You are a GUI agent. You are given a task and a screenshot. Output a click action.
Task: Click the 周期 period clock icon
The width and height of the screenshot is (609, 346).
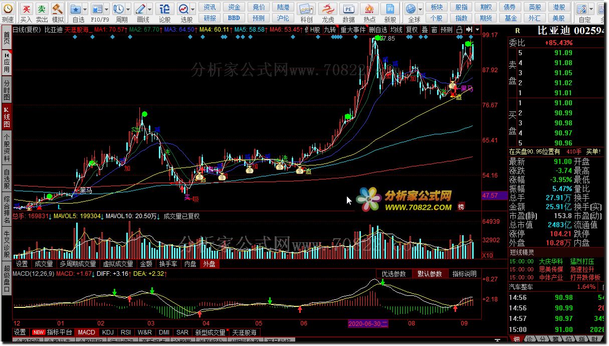(x=119, y=9)
